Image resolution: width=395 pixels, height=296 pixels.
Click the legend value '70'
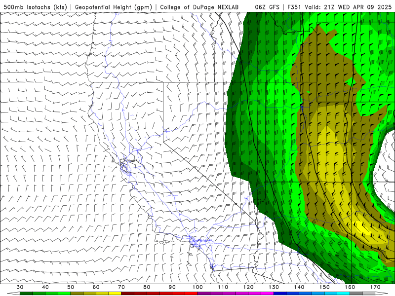(x=121, y=287)
